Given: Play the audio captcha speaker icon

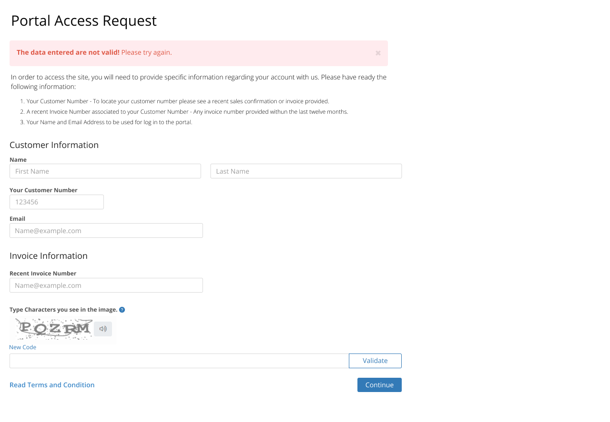Looking at the screenshot, I should pos(103,329).
